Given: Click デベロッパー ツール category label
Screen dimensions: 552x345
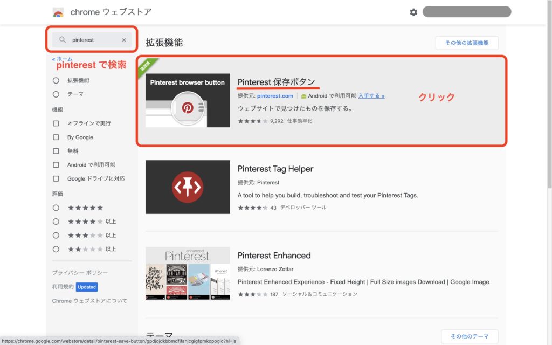Looking at the screenshot, I should [303, 208].
